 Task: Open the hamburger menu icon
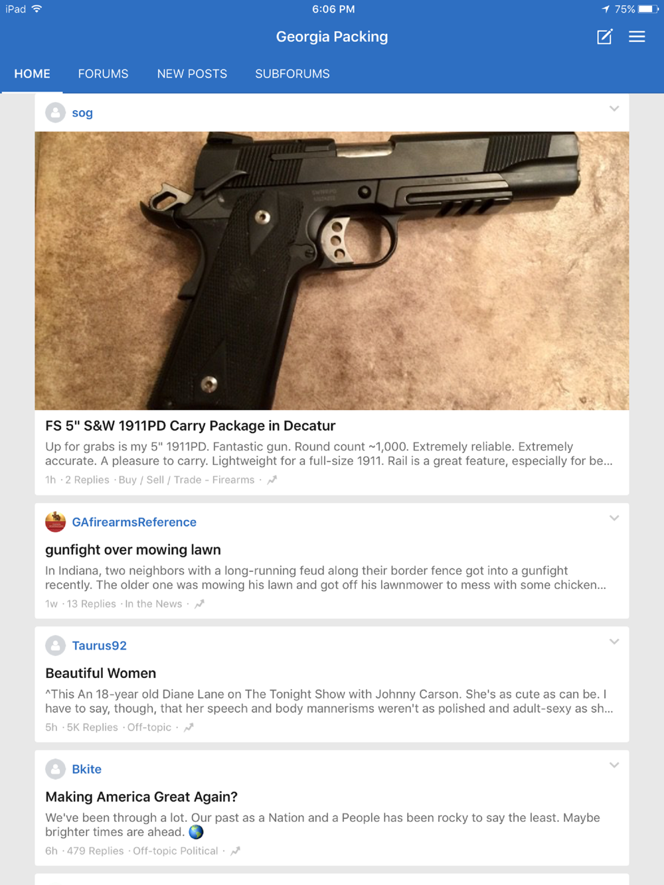pos(637,36)
